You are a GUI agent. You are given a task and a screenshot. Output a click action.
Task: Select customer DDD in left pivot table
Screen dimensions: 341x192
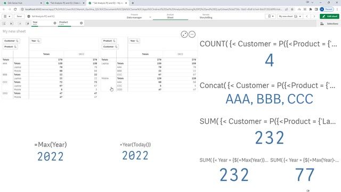5,93
